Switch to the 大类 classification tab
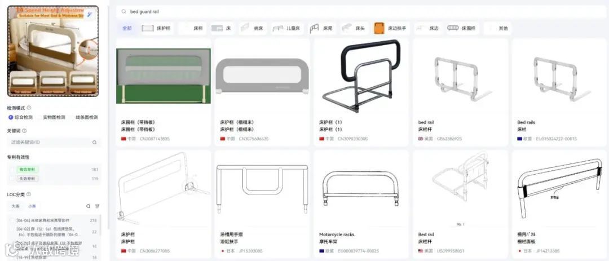This screenshot has height=261, width=609. click(15, 206)
